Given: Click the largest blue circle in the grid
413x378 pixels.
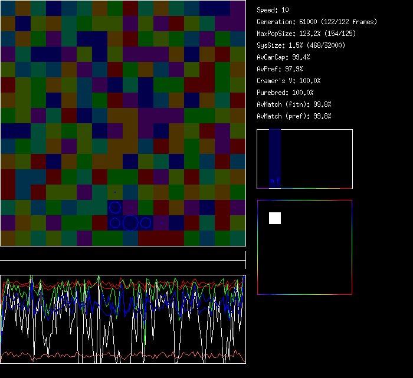Looking at the screenshot, I should pos(130,222).
